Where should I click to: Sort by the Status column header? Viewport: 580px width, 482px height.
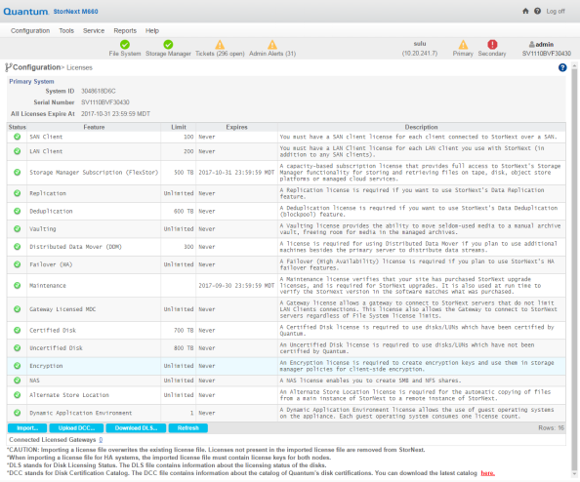[x=17, y=127]
